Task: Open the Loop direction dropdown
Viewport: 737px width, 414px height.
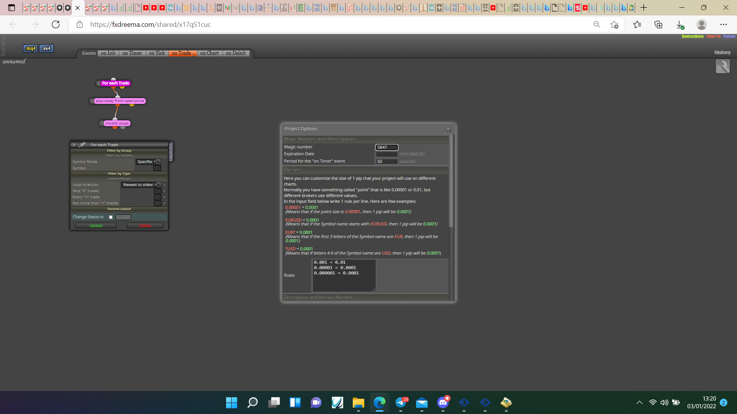Action: click(x=141, y=185)
